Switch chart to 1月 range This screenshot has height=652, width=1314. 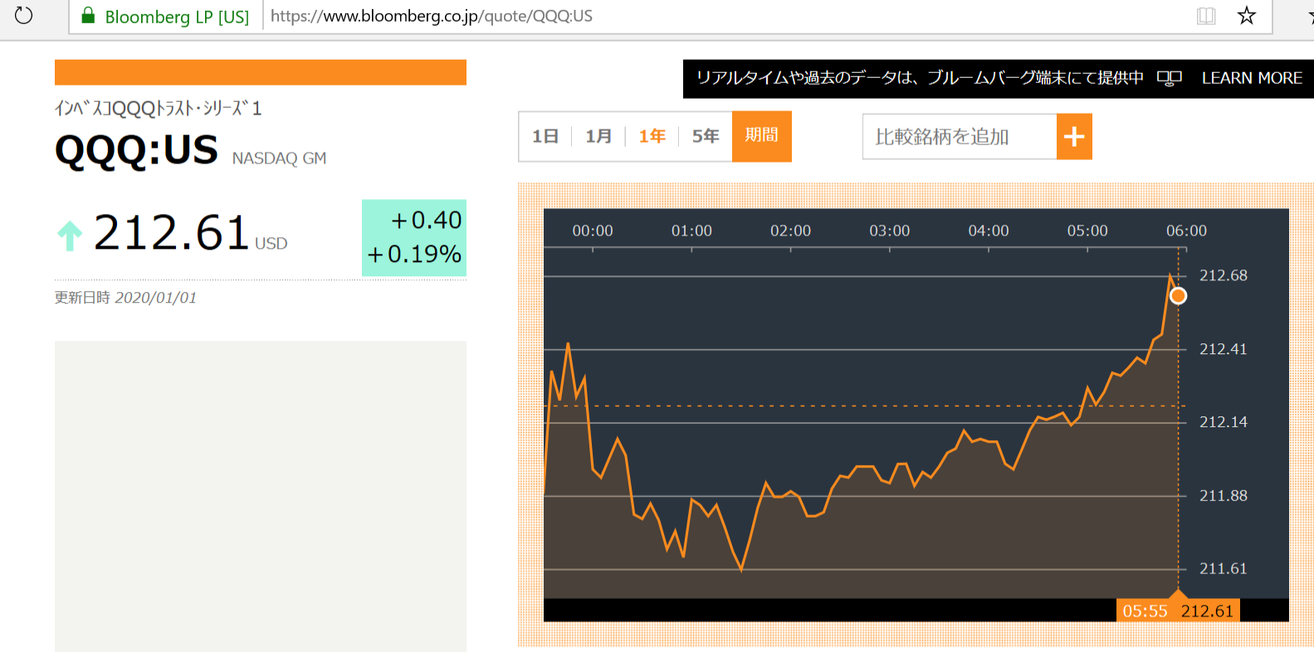(x=598, y=137)
